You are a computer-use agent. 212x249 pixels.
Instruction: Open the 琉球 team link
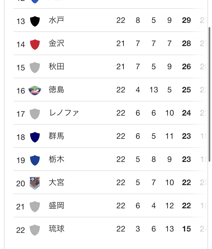click(56, 229)
